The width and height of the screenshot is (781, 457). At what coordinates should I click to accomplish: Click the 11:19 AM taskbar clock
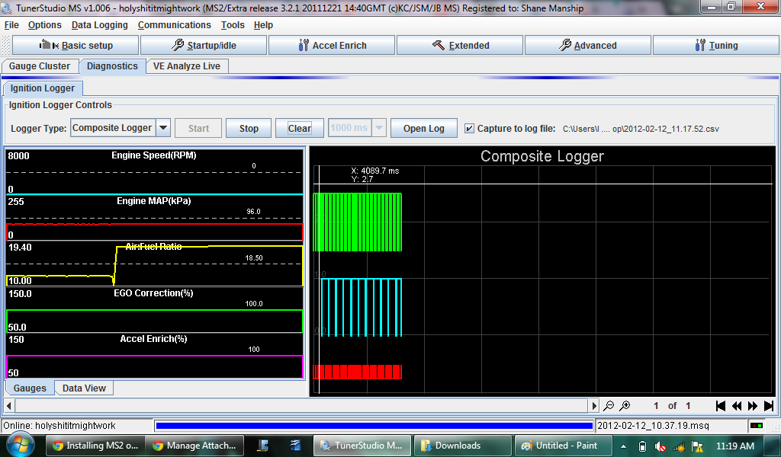(x=735, y=446)
